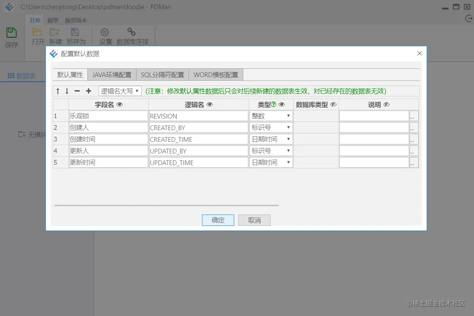Screen dimensions: 474x316
Task: Open the 逻辑名大写 dropdown
Action: [x=120, y=91]
